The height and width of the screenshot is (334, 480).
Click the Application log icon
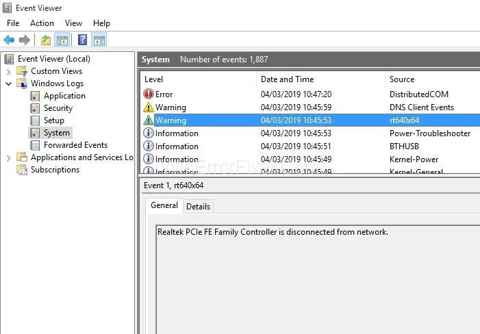click(35, 96)
